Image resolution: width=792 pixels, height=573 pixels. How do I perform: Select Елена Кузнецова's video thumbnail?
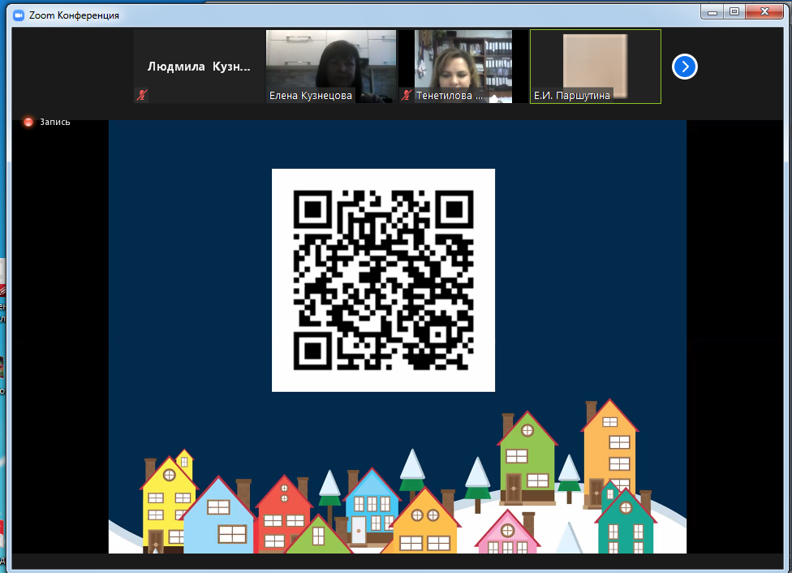click(x=331, y=61)
